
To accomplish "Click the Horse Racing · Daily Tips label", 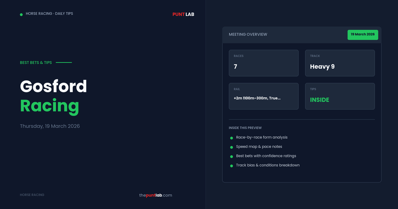I will coord(49,14).
